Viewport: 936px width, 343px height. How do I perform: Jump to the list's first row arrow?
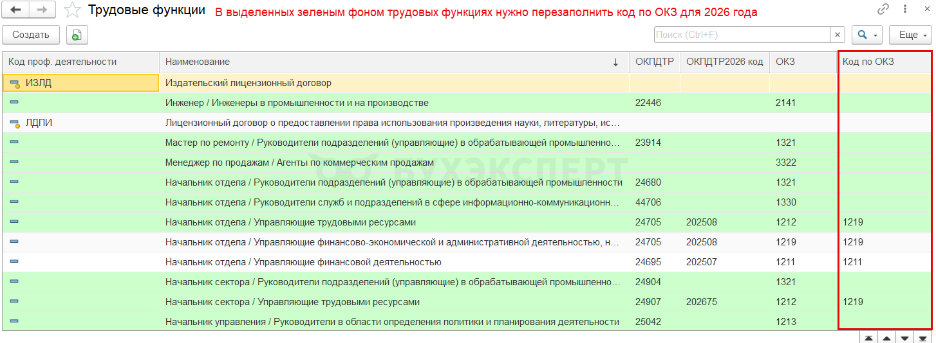coord(869,338)
